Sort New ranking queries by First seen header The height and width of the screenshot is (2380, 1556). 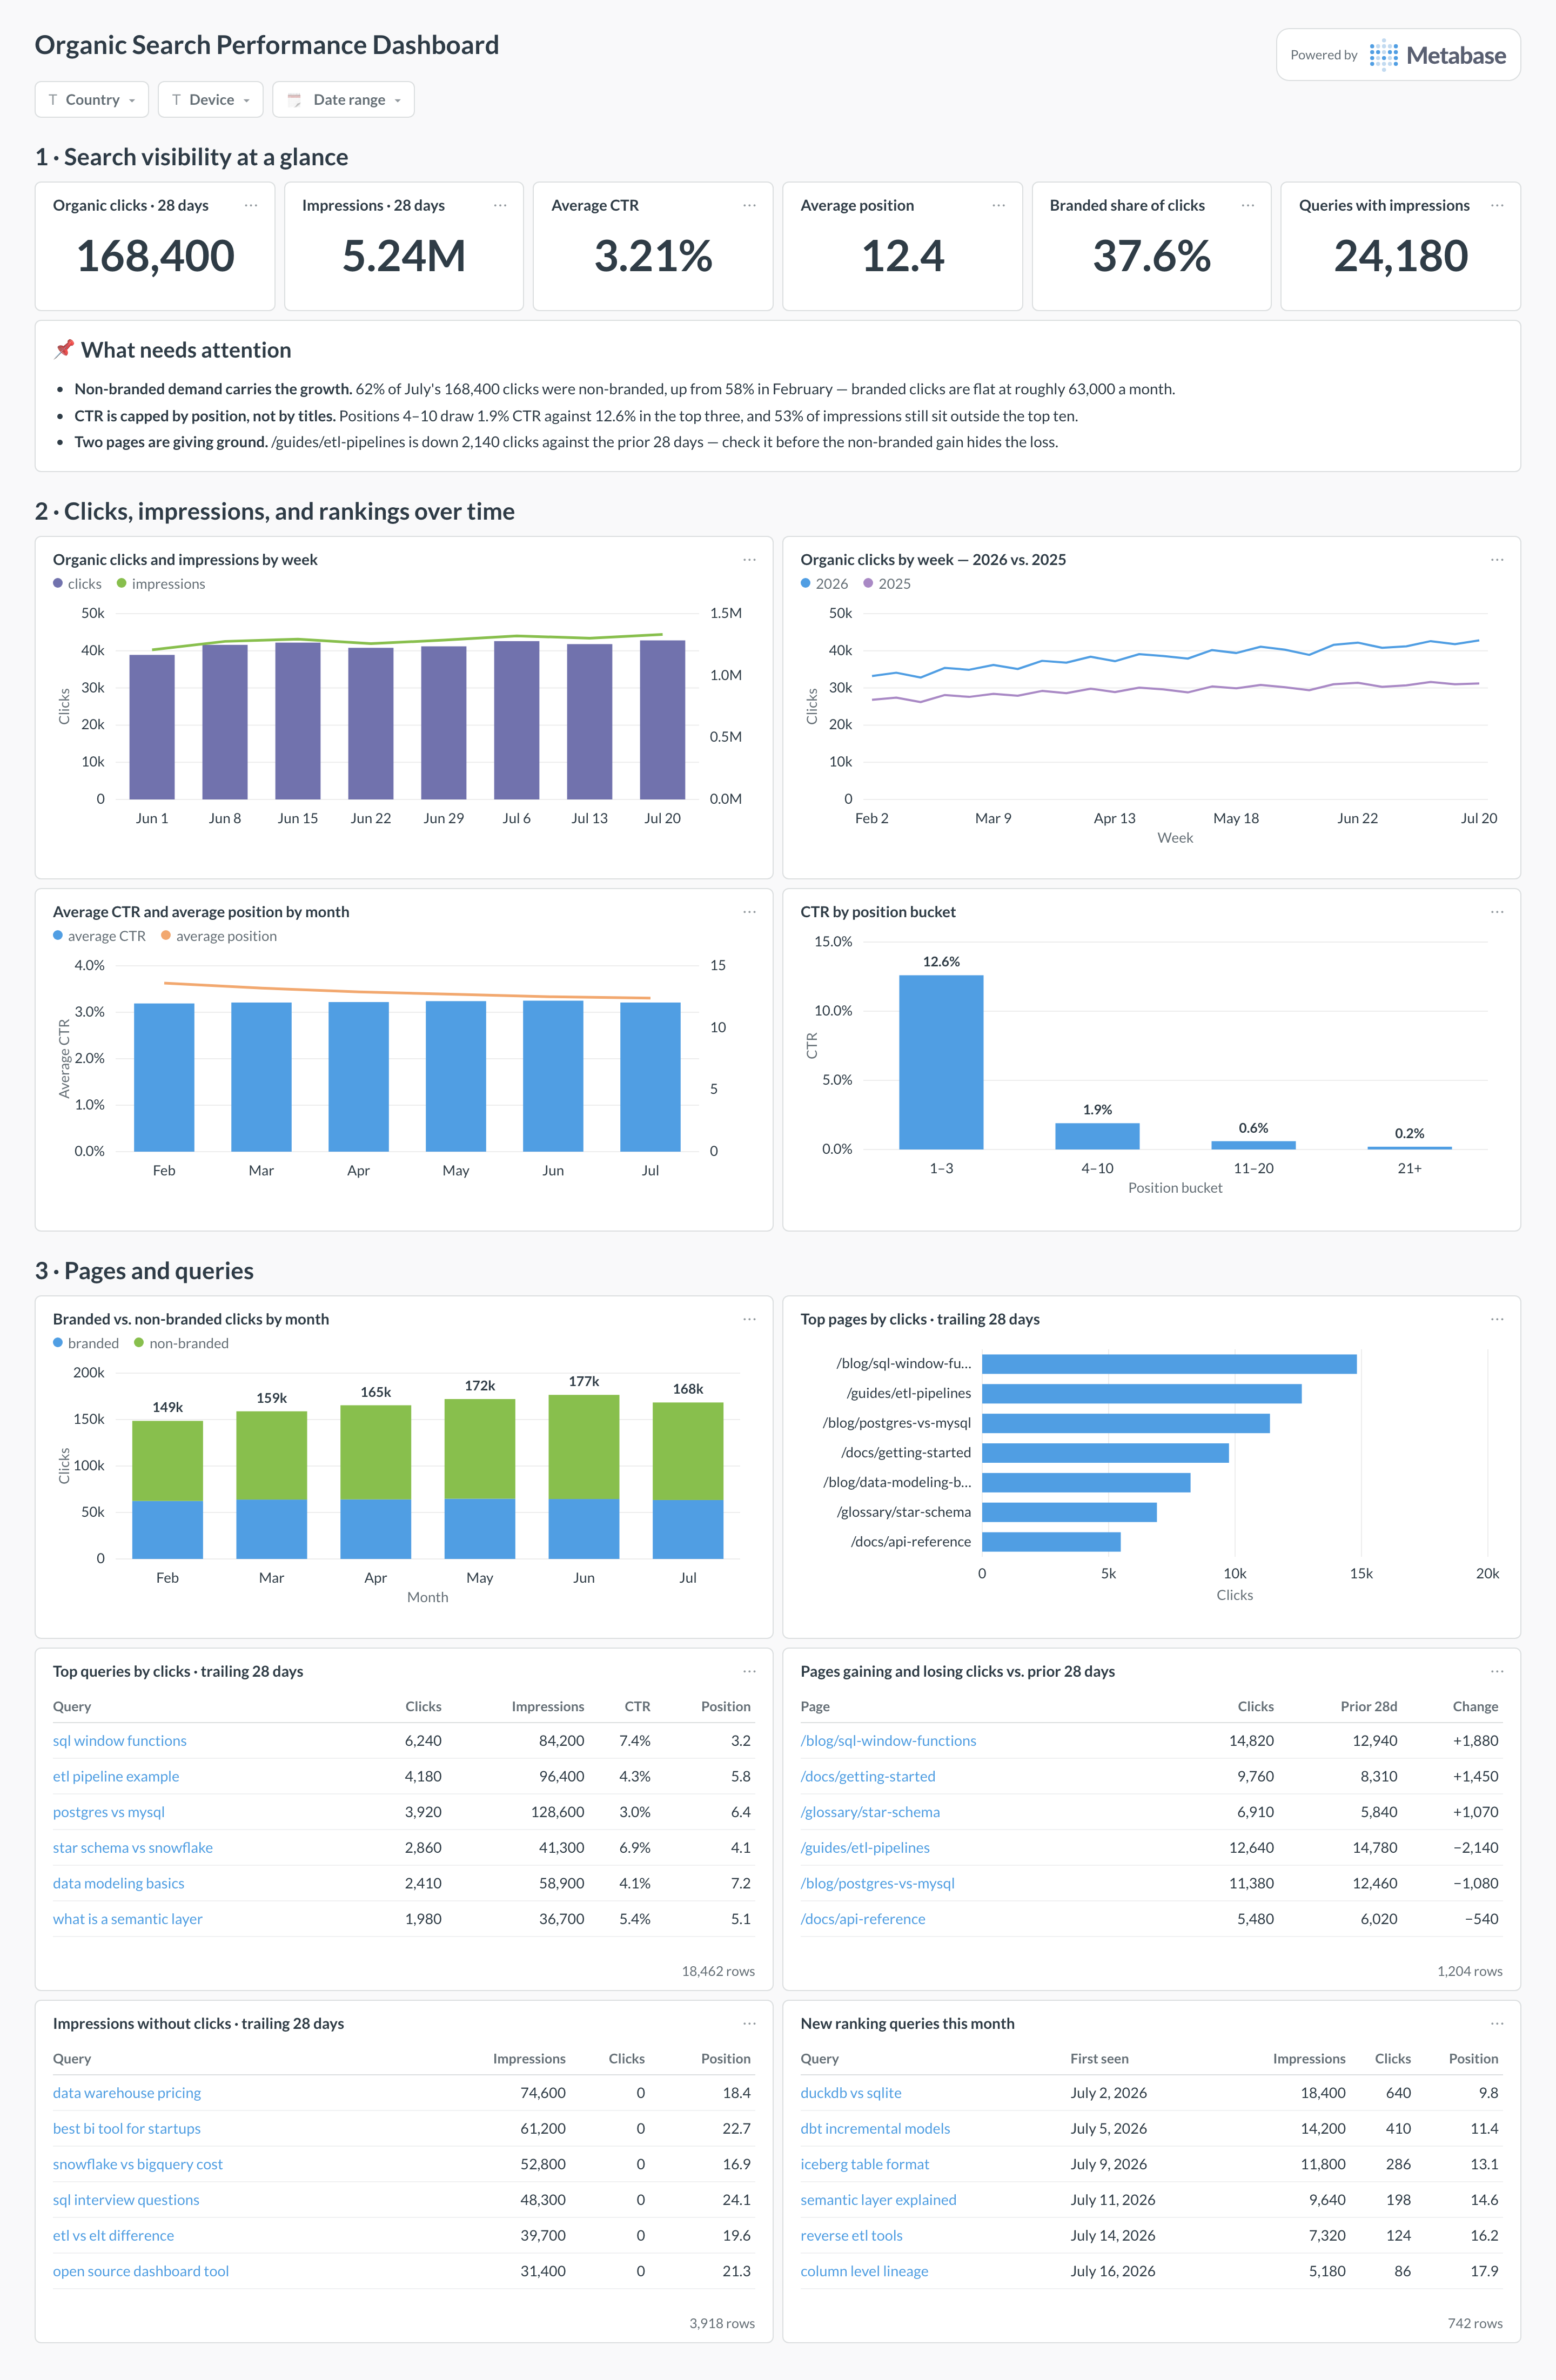1099,2058
